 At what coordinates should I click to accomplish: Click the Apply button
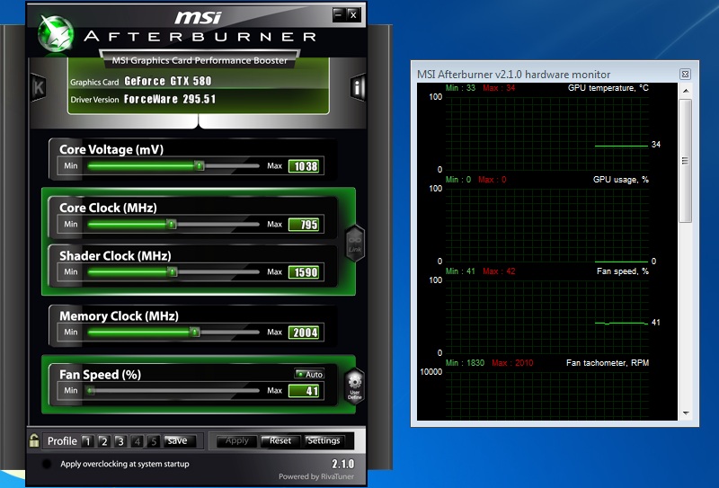pyautogui.click(x=236, y=440)
